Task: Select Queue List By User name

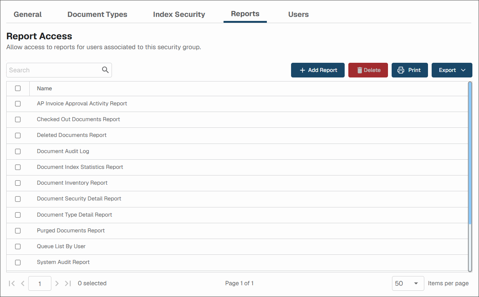Action: (61, 246)
